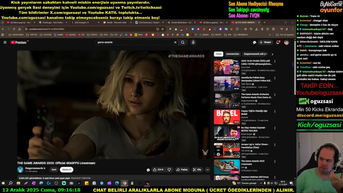
Task: Click the address bar URL
Action: pyautogui.click(x=47, y=29)
